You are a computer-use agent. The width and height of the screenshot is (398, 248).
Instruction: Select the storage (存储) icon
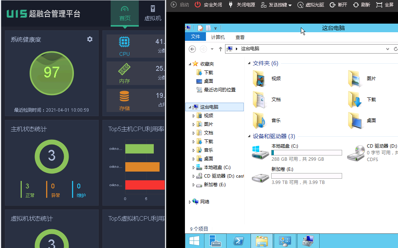[125, 96]
